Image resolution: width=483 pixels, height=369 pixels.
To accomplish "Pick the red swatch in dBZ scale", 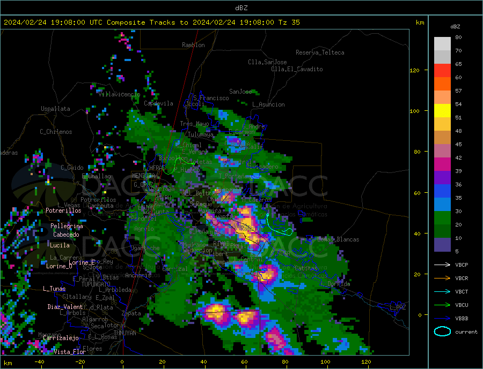I will [442, 70].
